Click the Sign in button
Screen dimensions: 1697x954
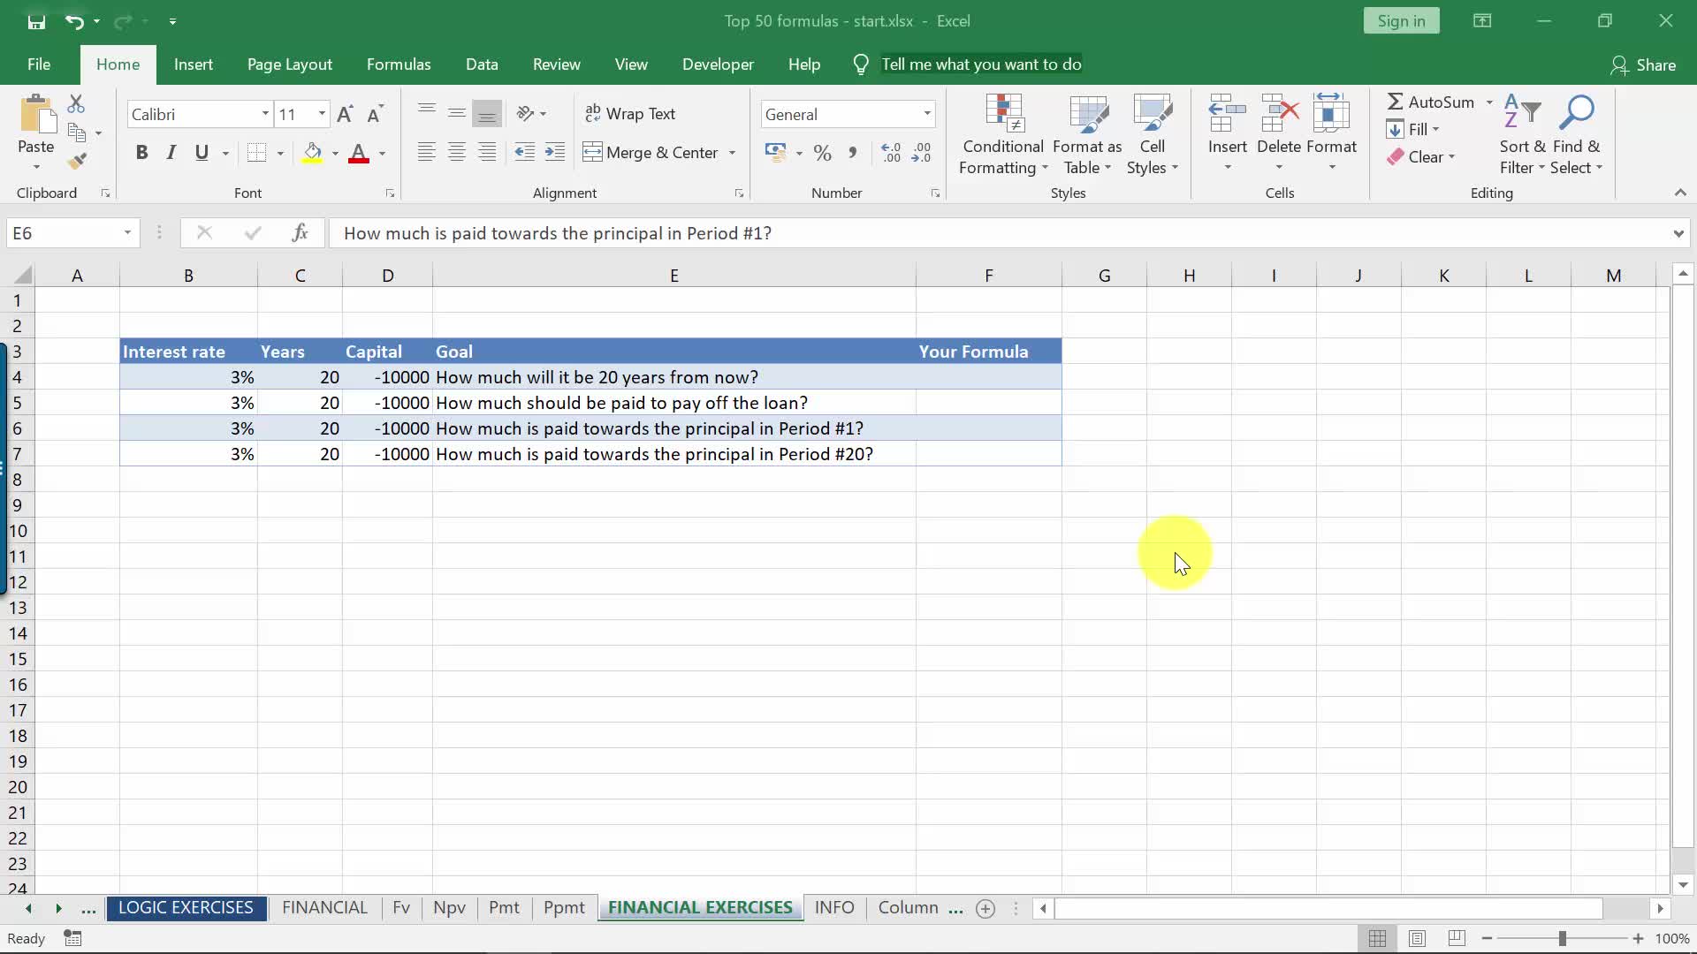coord(1401,21)
